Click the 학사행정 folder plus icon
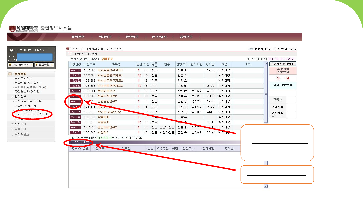Image resolution: width=363 pixels, height=204 pixels. point(10,74)
